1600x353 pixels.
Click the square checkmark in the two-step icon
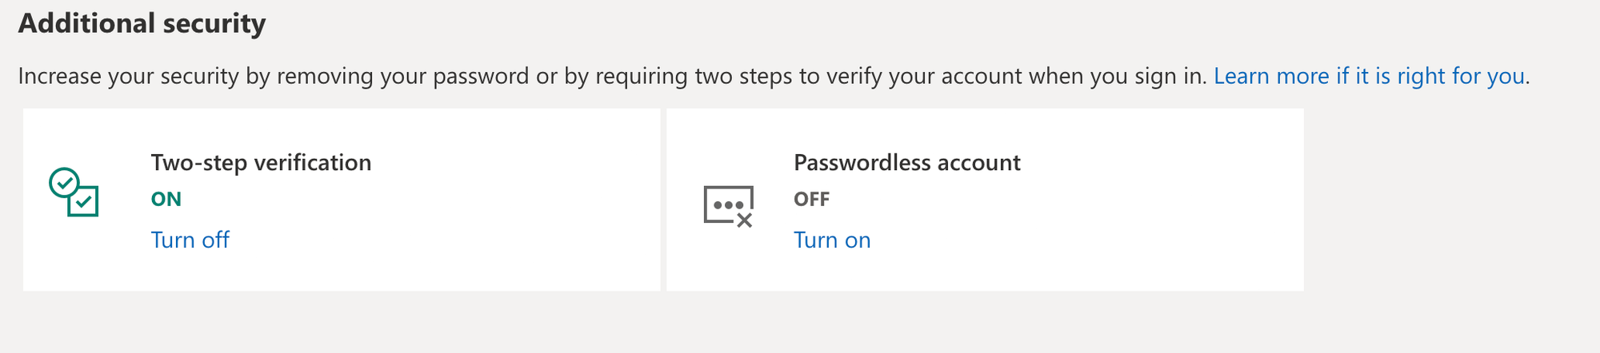(x=83, y=201)
